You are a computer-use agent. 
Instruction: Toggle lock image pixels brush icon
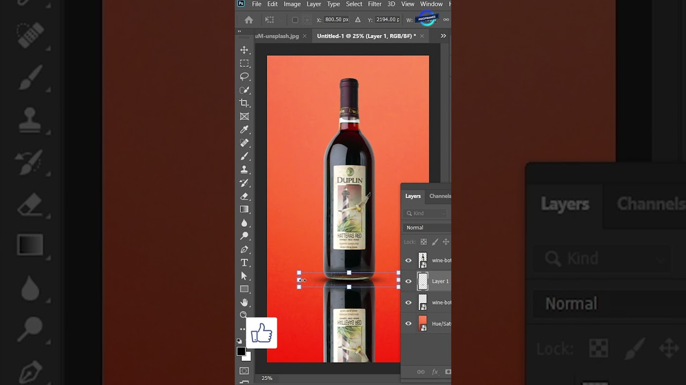[435, 242]
